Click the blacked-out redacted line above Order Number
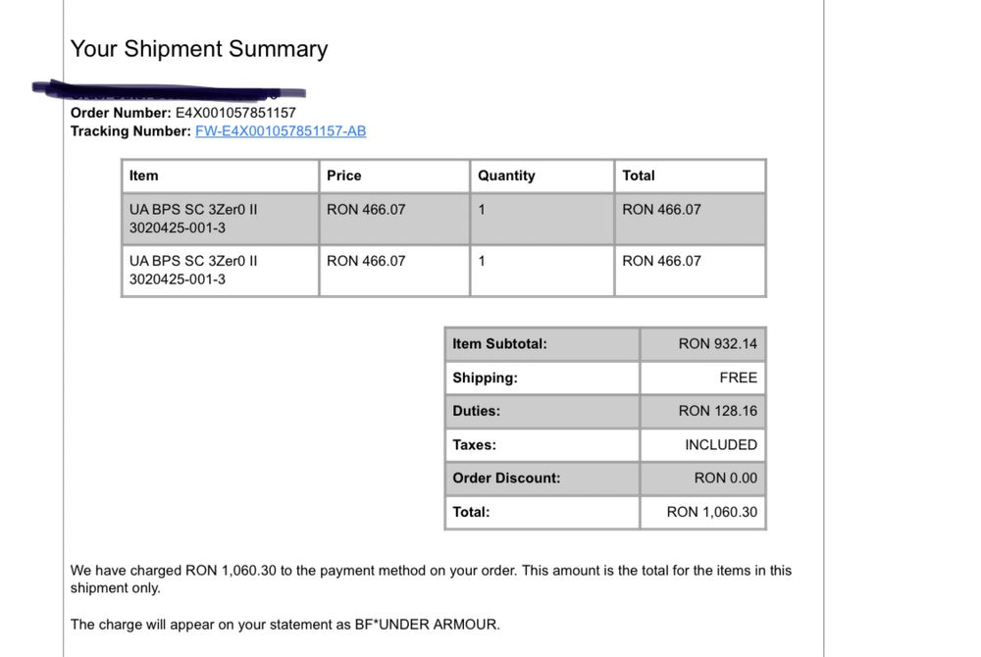981x657 pixels. [167, 91]
